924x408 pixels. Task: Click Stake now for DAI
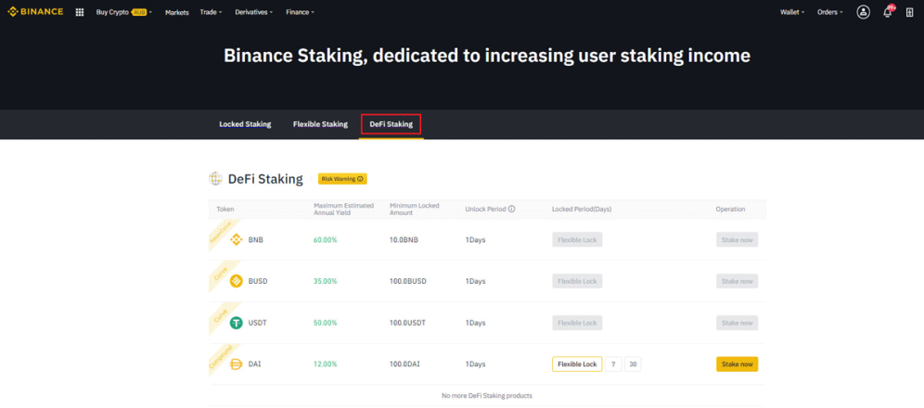click(x=738, y=363)
